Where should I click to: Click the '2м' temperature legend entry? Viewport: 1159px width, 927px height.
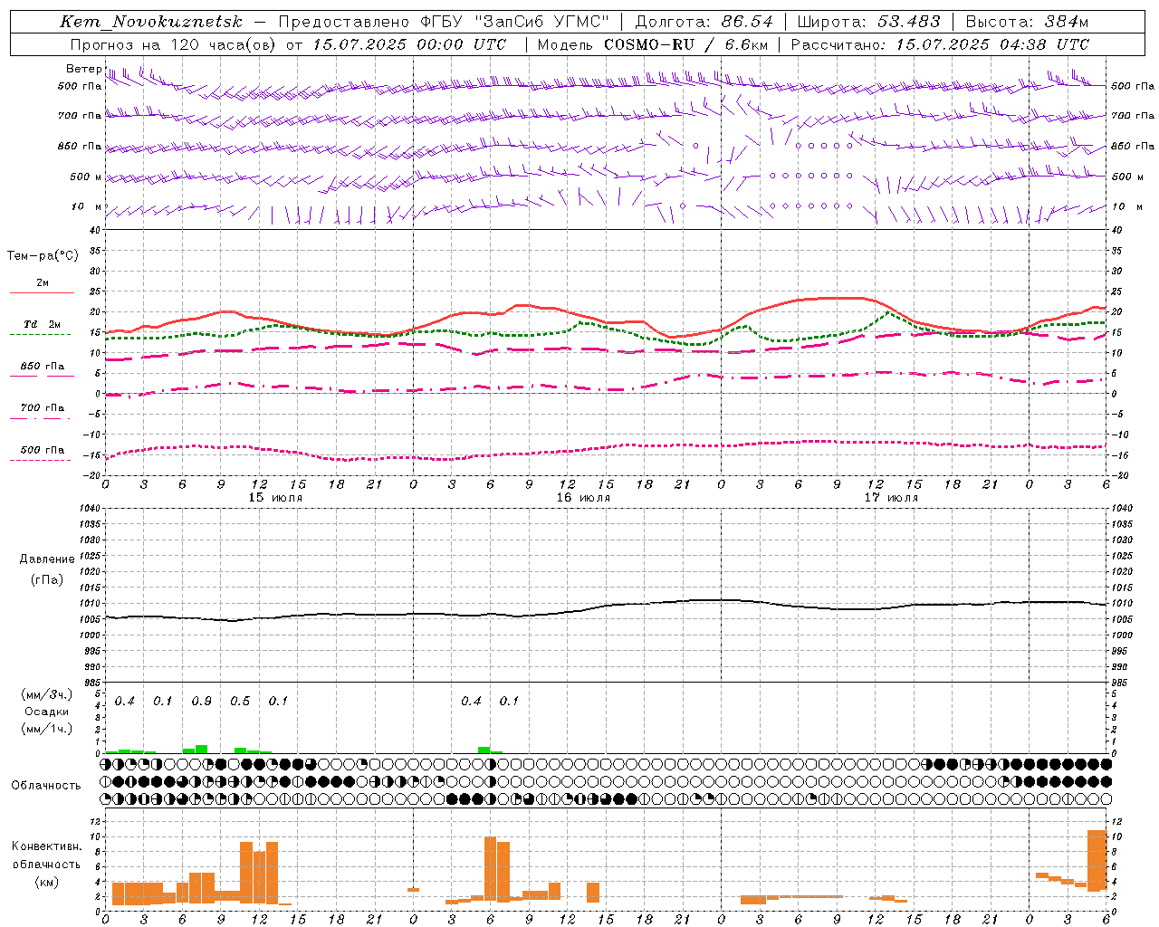click(x=43, y=283)
